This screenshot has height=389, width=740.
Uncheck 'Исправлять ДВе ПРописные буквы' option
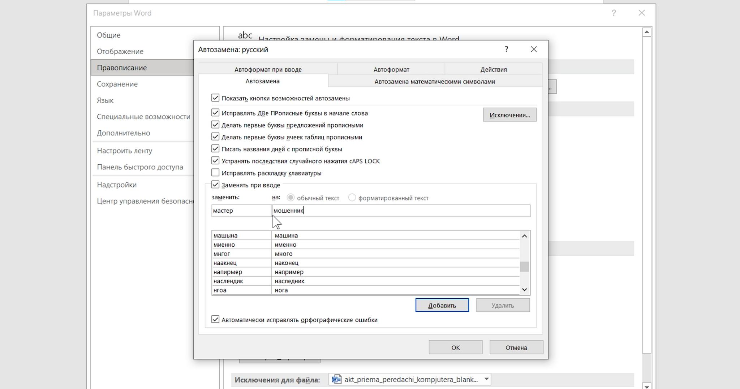click(x=215, y=113)
